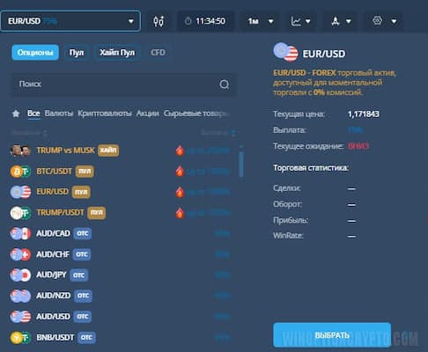Image resolution: width=428 pixels, height=352 pixels.
Task: Select AUD/NZD OTC asset
Action: pos(123,296)
